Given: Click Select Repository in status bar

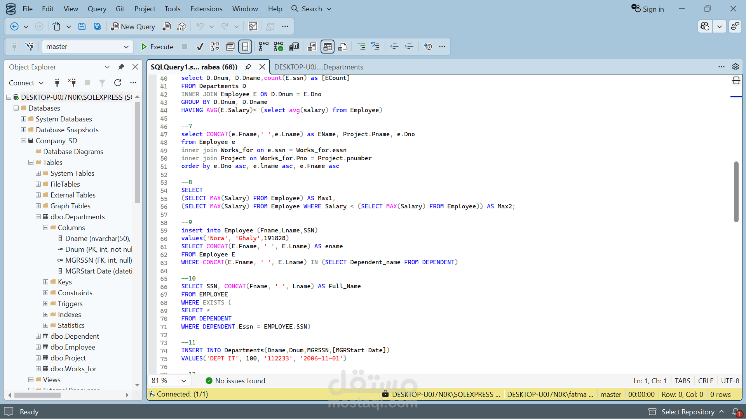Looking at the screenshot, I should pos(686,412).
